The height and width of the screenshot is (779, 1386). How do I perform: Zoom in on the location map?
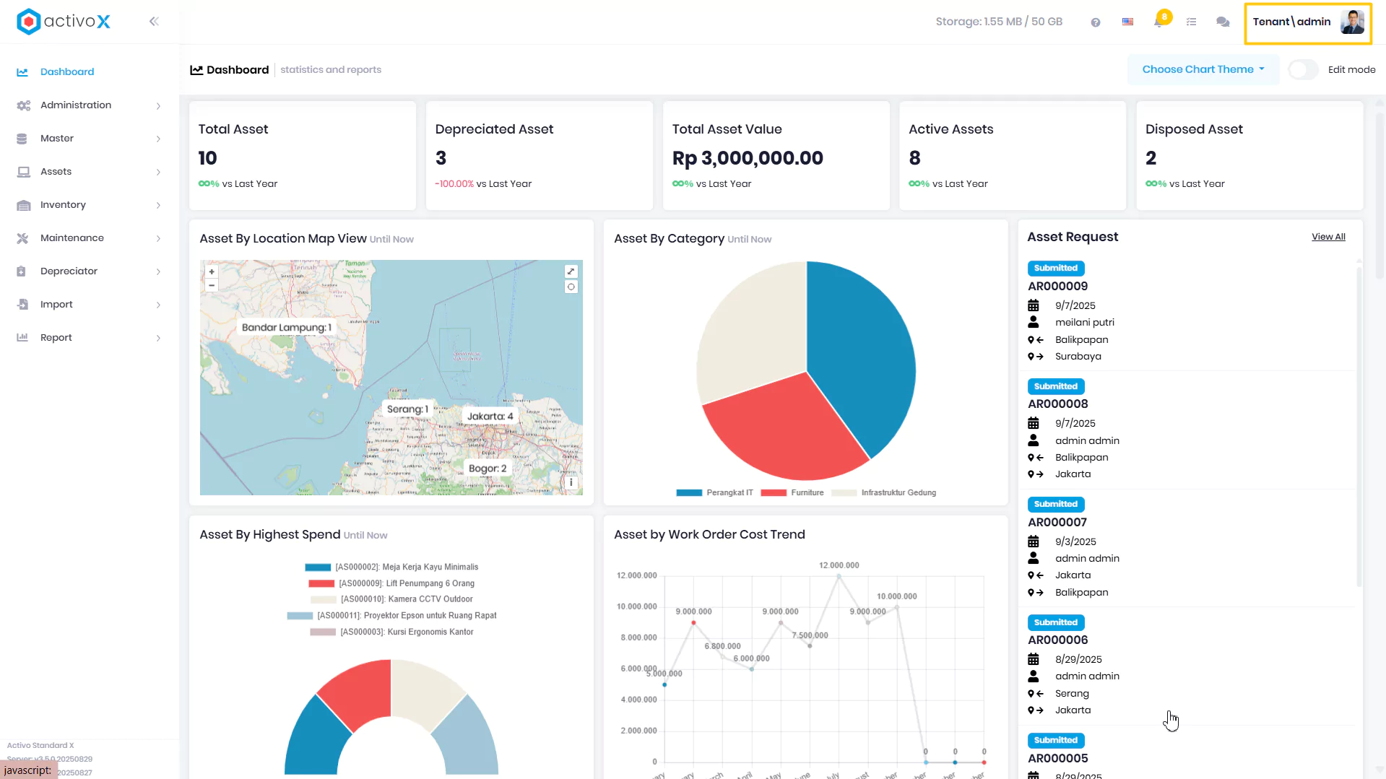click(x=212, y=272)
